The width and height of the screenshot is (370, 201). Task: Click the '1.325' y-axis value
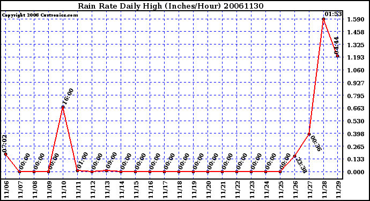[x=356, y=45]
